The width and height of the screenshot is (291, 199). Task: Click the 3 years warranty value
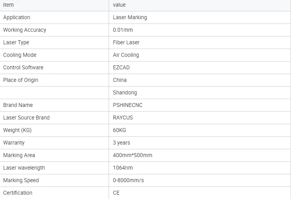(121, 143)
